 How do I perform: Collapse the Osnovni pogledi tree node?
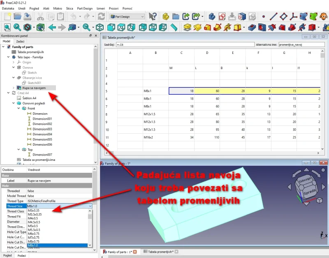click(14, 103)
